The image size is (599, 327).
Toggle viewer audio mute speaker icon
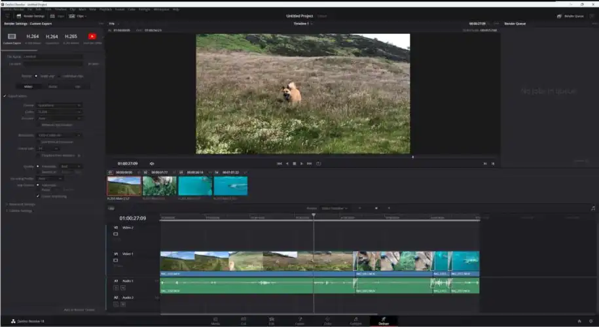point(152,163)
